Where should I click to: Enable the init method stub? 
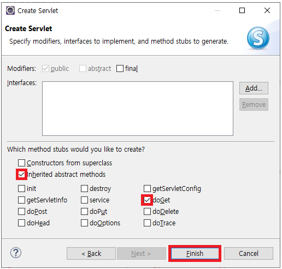[x=21, y=188]
